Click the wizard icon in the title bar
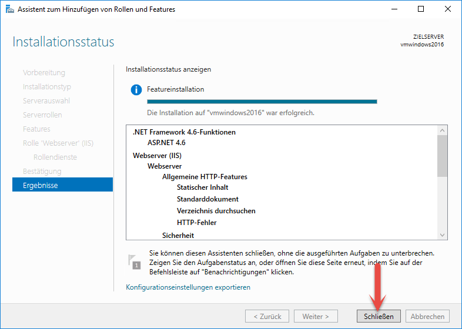Image resolution: width=462 pixels, height=329 pixels. 8,9
